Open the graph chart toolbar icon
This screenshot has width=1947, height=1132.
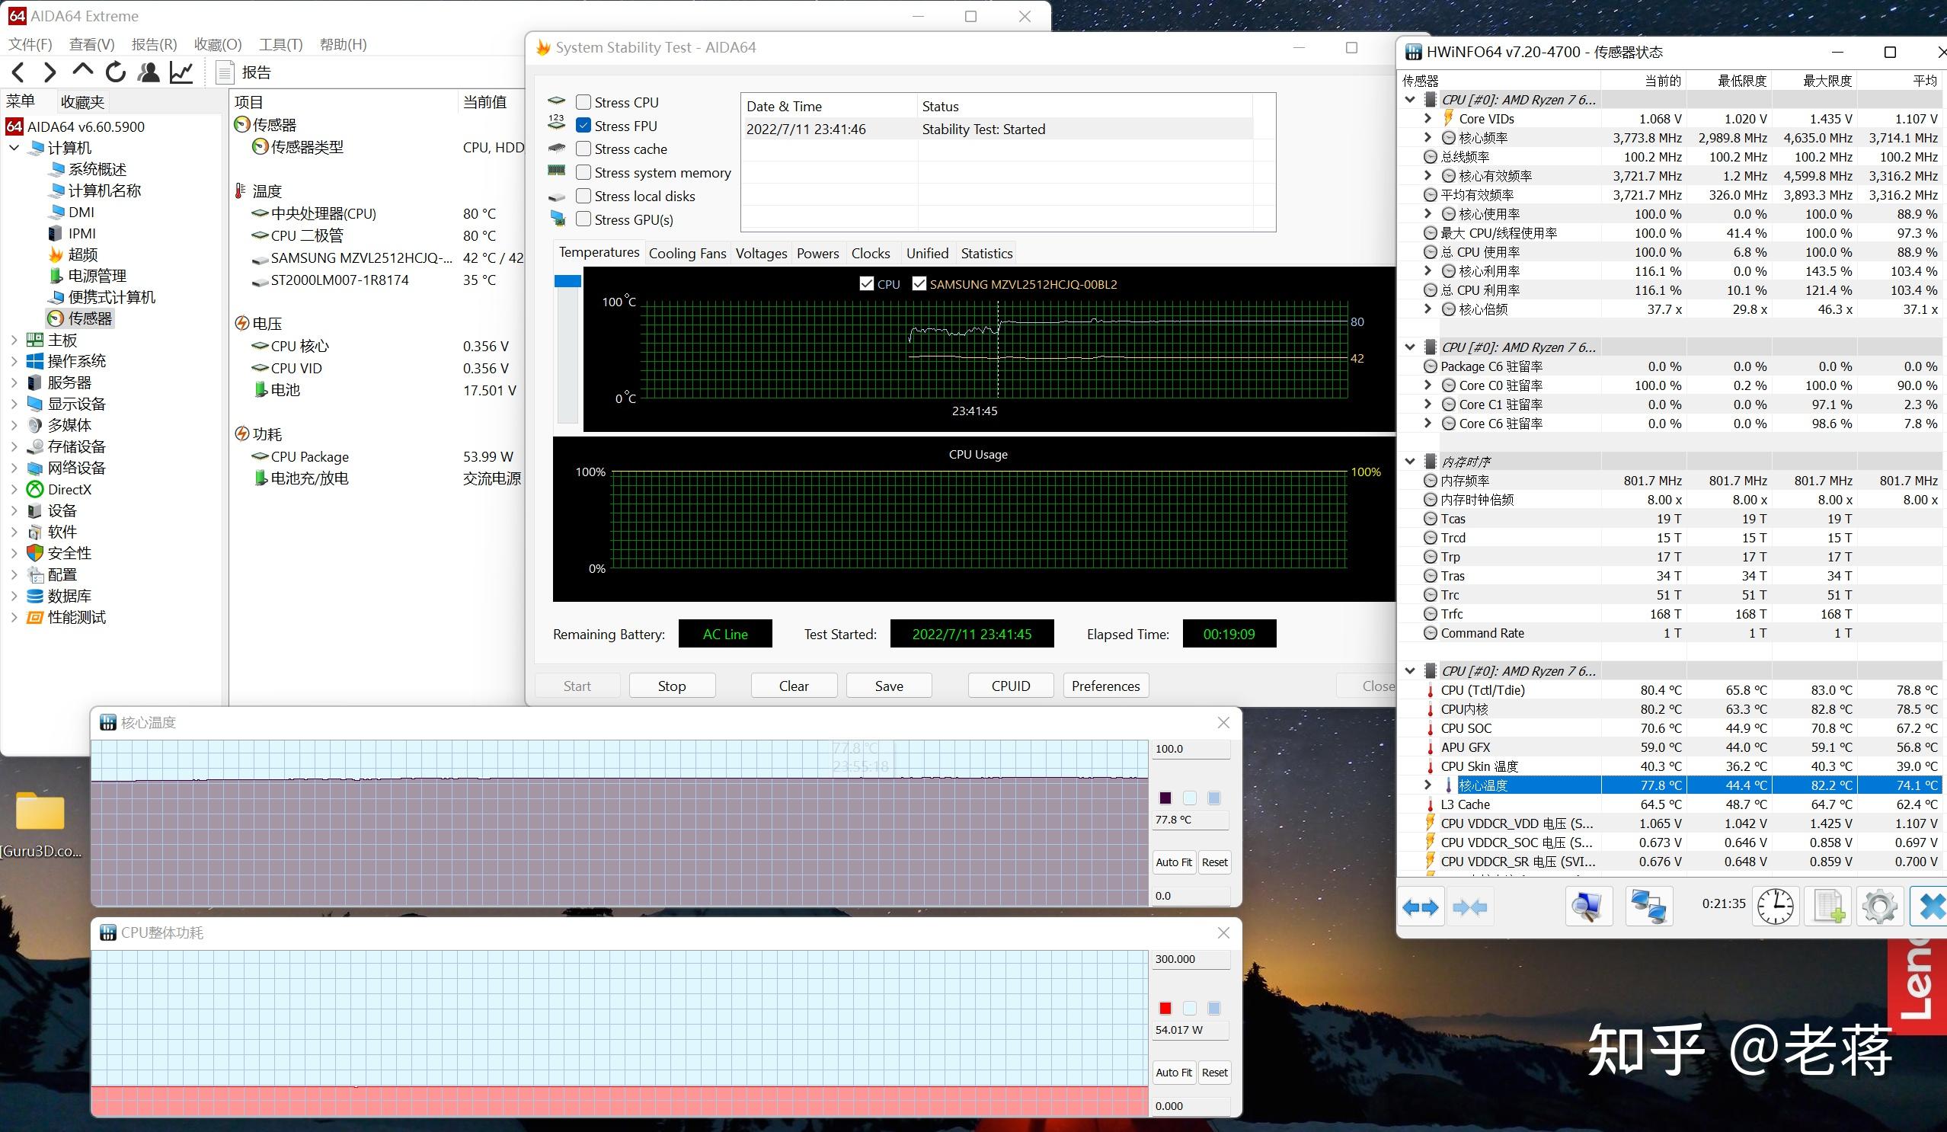[181, 72]
